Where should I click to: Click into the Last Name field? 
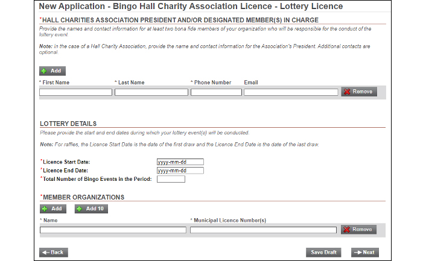click(x=151, y=92)
